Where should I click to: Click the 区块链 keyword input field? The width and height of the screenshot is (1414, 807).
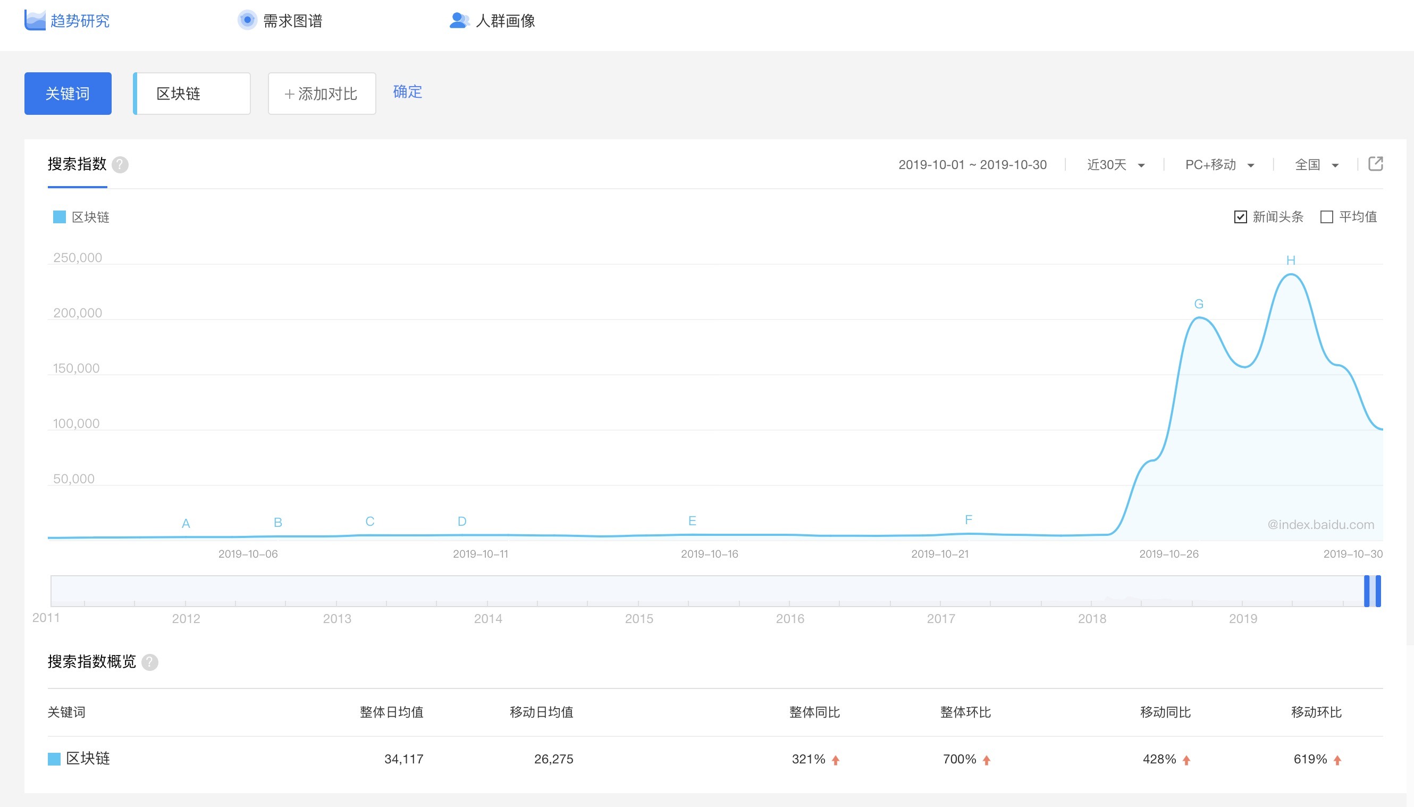[x=192, y=94]
